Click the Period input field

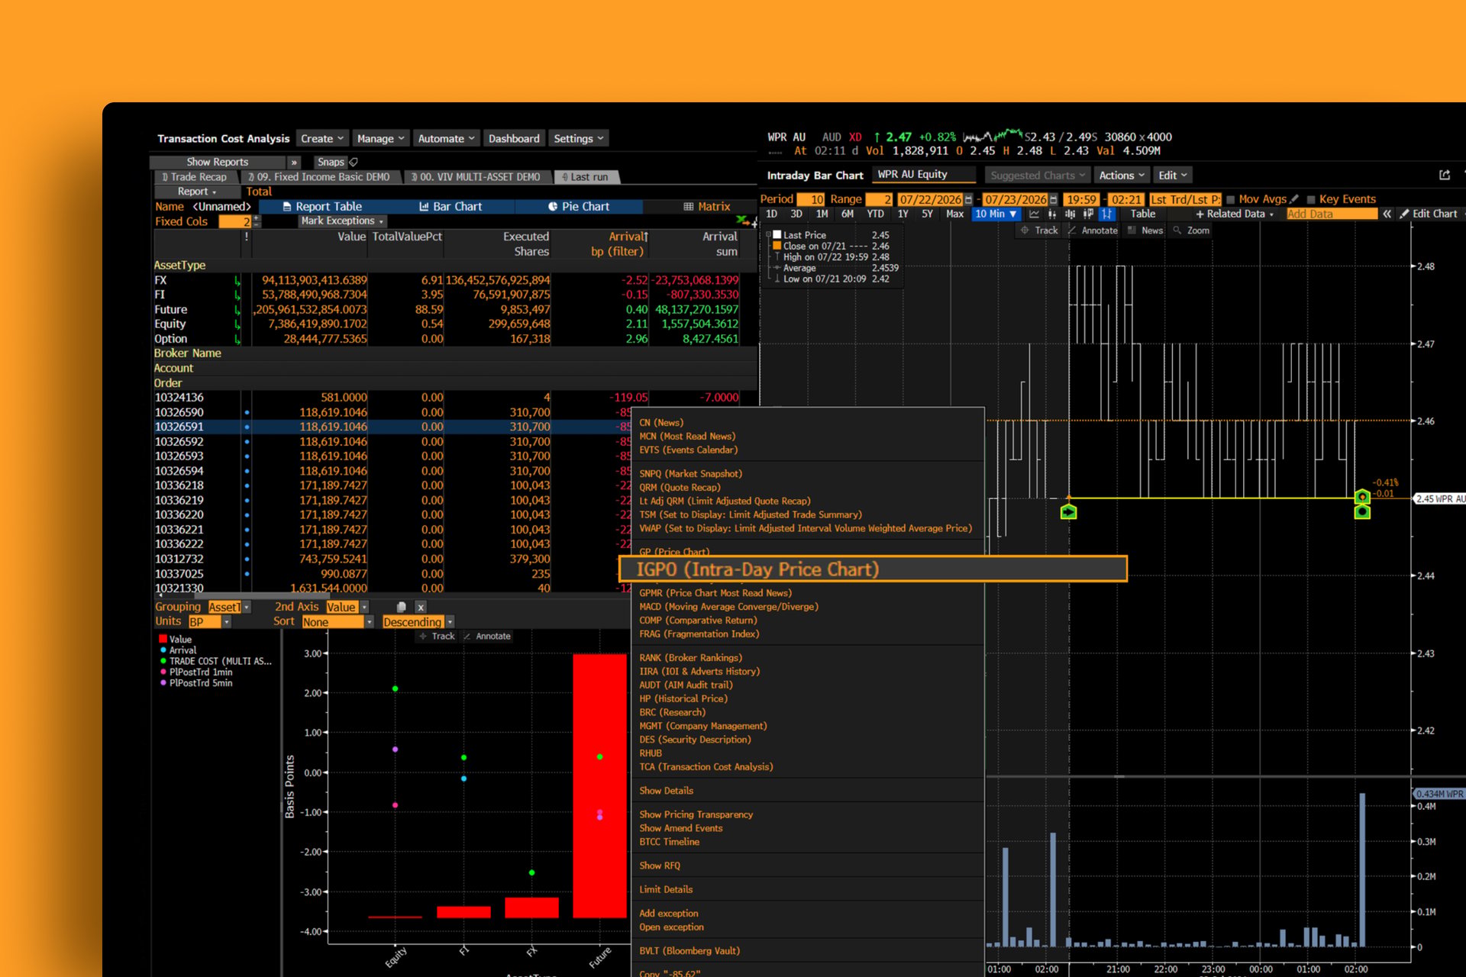pos(811,199)
